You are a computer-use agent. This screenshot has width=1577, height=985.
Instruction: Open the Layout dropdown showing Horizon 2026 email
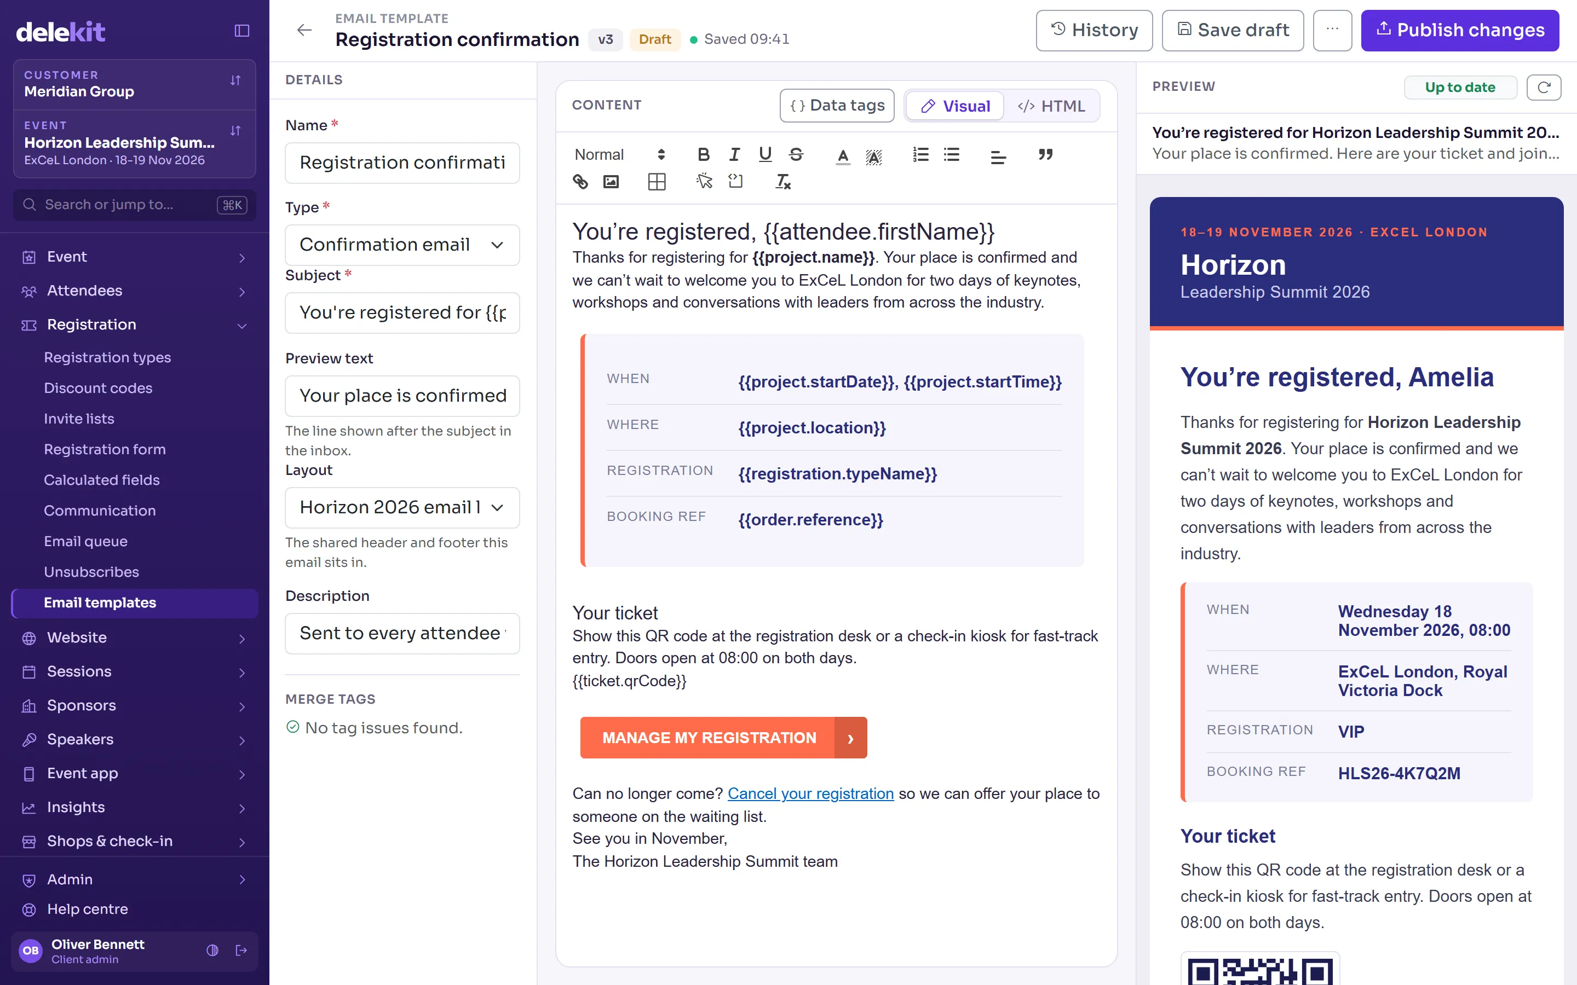click(x=402, y=507)
